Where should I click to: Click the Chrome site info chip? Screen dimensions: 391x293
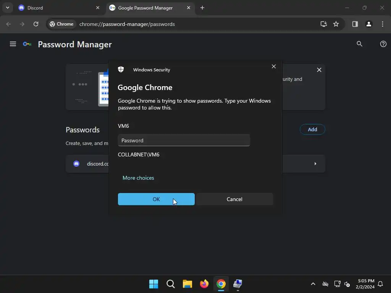pos(61,24)
